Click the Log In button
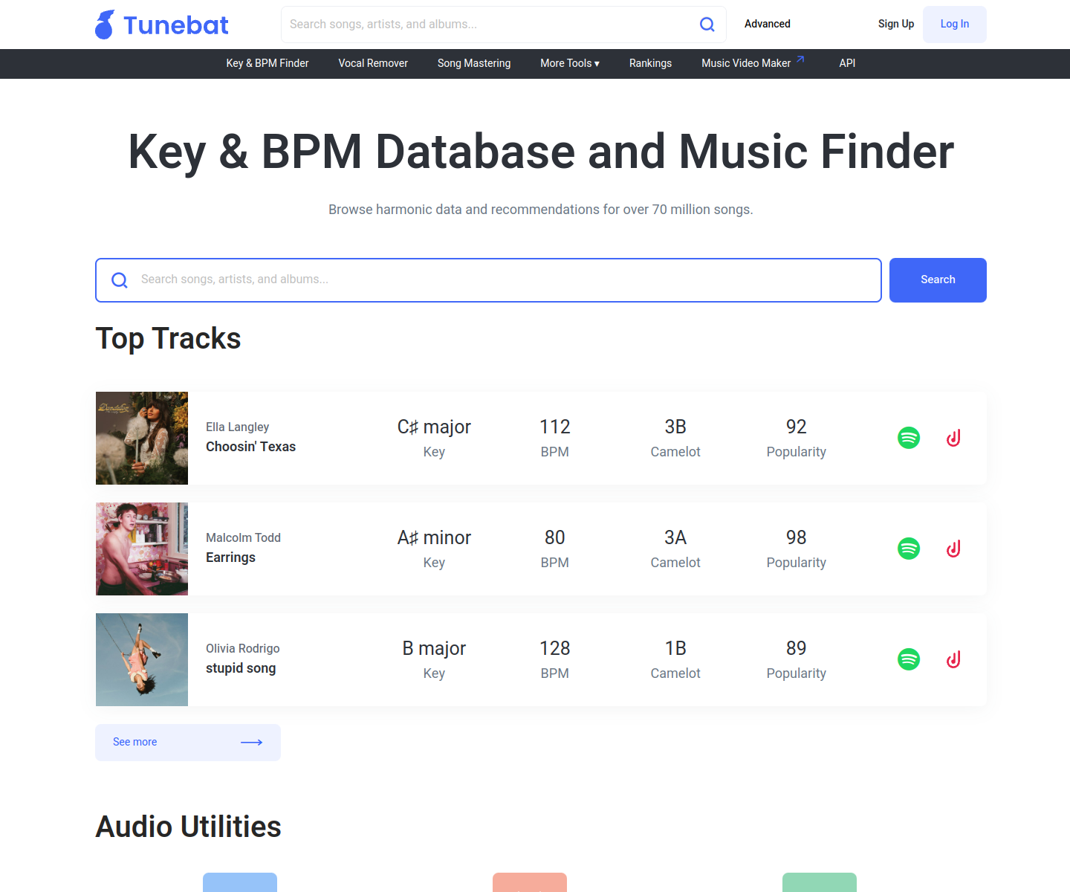This screenshot has width=1070, height=892. pos(955,25)
